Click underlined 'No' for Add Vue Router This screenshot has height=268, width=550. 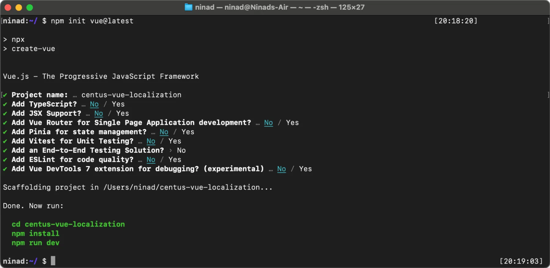(x=269, y=123)
